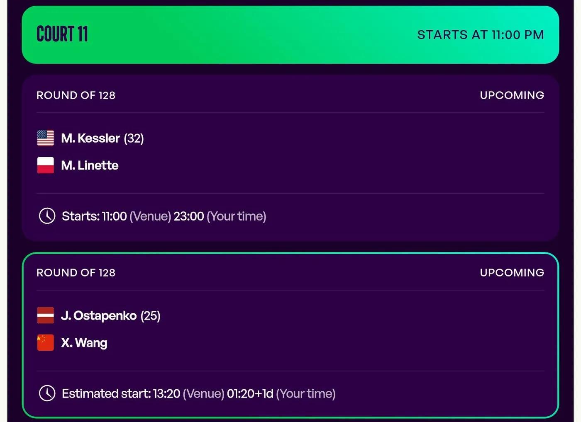The width and height of the screenshot is (581, 422).
Task: Click the second ROUND OF 128 heading
Action: pos(76,273)
